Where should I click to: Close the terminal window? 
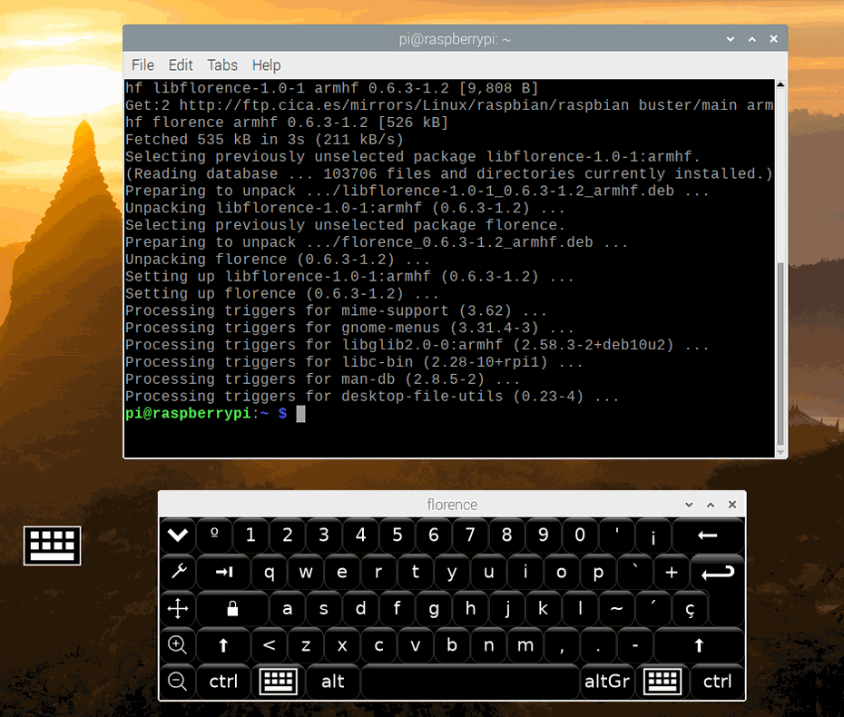coord(773,39)
